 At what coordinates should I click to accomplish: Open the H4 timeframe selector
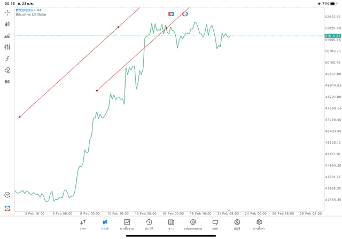click(x=7, y=82)
